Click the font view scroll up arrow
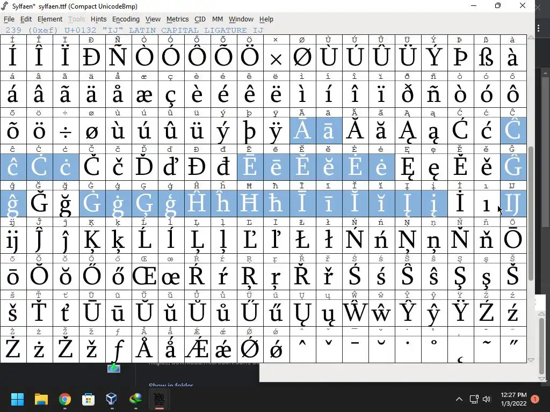 (x=531, y=38)
